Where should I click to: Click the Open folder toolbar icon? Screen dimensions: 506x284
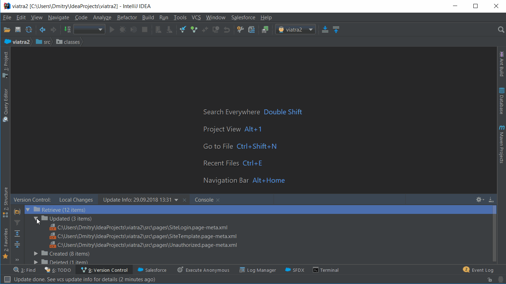click(x=7, y=30)
